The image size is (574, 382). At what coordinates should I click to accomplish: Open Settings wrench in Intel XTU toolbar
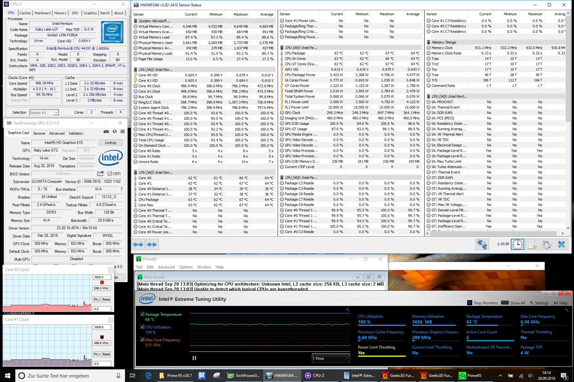[539, 303]
